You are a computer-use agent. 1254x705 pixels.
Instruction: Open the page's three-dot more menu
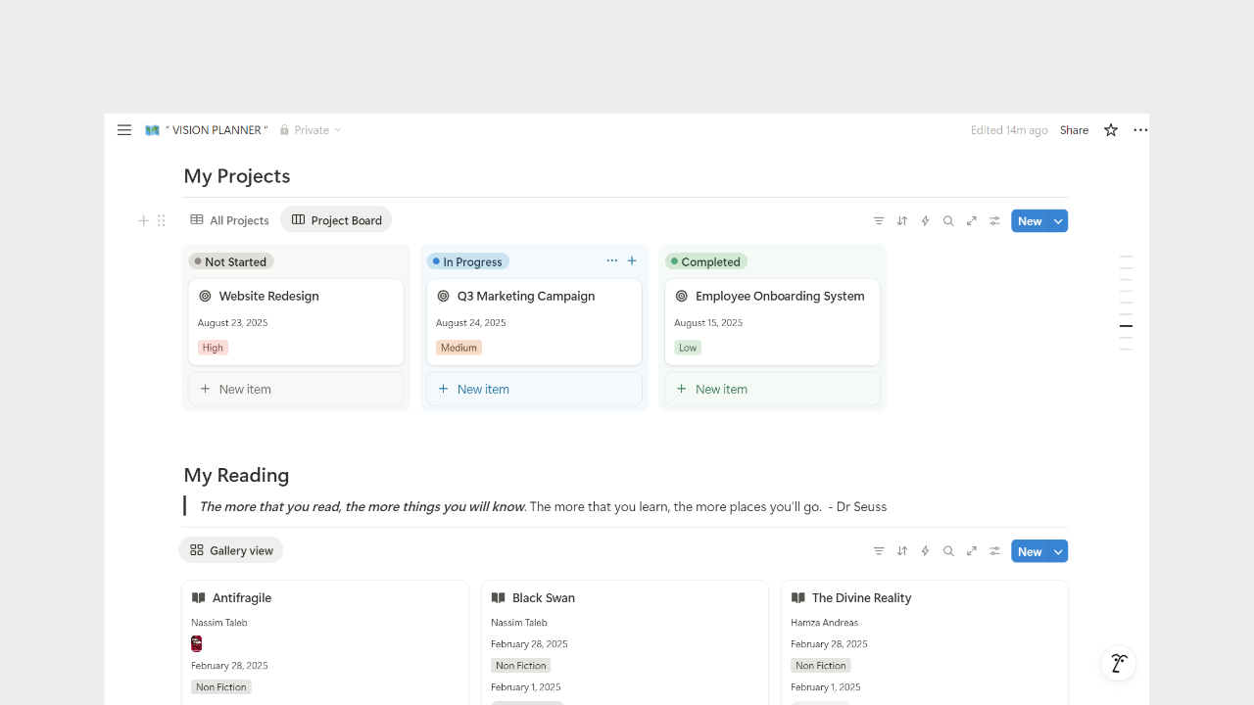point(1140,130)
